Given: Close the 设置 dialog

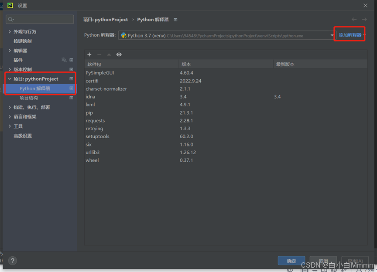Looking at the screenshot, I should click(x=365, y=5).
